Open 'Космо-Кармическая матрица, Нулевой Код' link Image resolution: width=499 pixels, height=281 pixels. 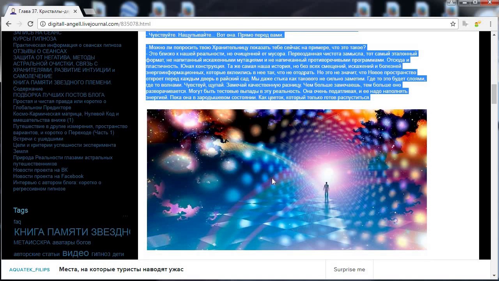[66, 117]
